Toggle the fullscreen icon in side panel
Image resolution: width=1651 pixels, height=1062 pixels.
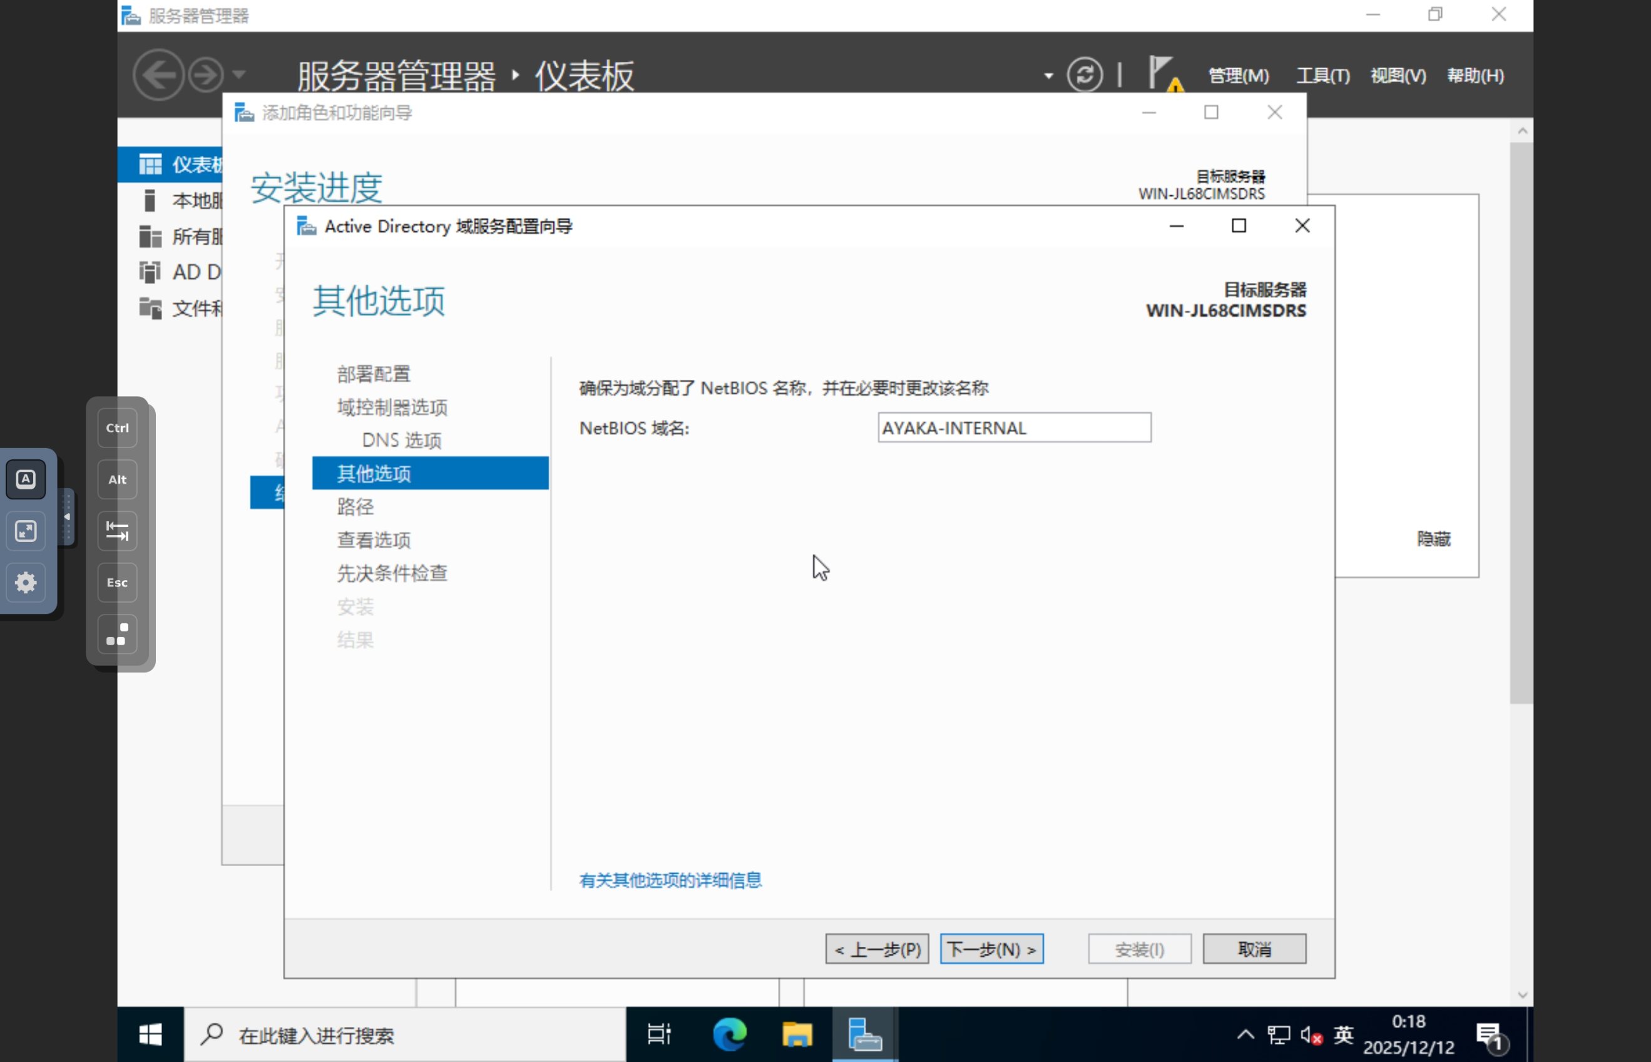click(26, 531)
